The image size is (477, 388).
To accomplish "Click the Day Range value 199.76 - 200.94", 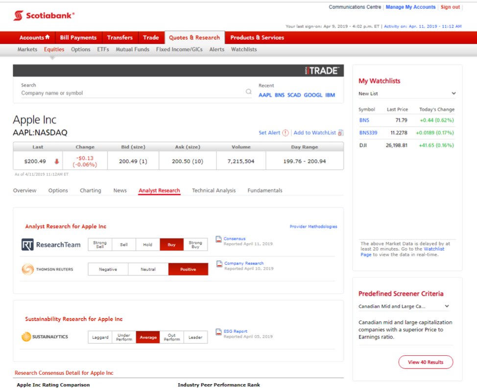I will tap(305, 161).
